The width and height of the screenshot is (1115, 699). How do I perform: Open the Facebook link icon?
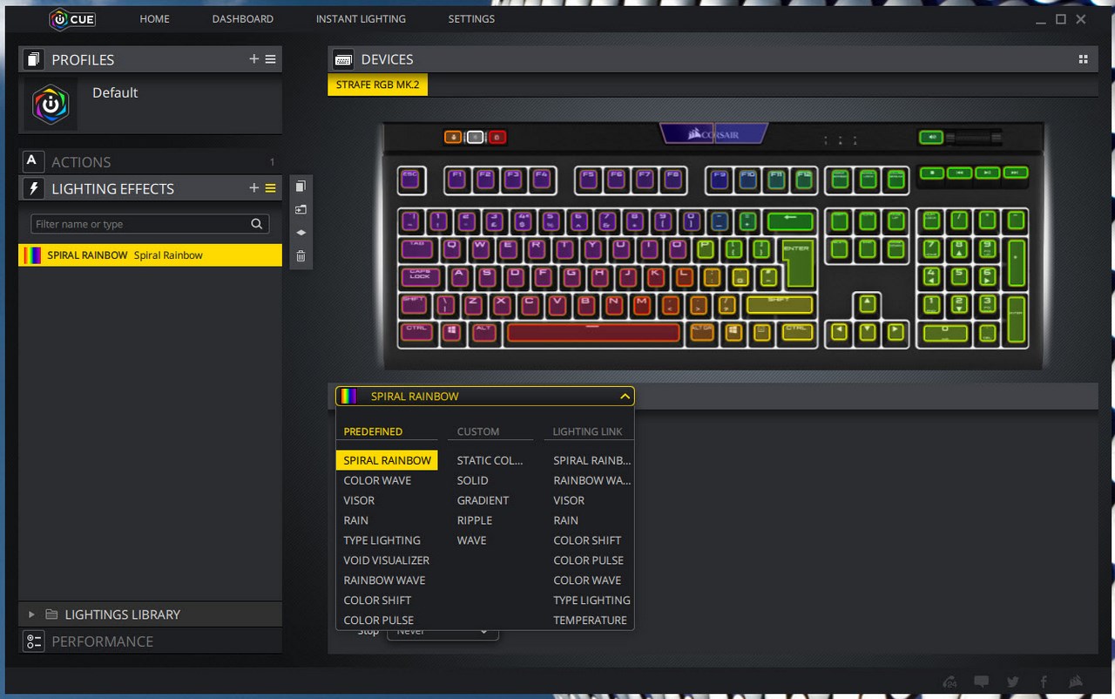tap(1043, 682)
